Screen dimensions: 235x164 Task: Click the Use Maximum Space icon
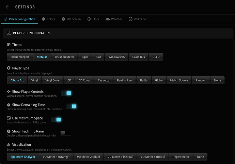[9, 118]
